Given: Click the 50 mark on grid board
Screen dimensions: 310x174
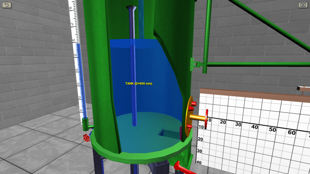Looking at the screenshot, I should pyautogui.click(x=273, y=130).
